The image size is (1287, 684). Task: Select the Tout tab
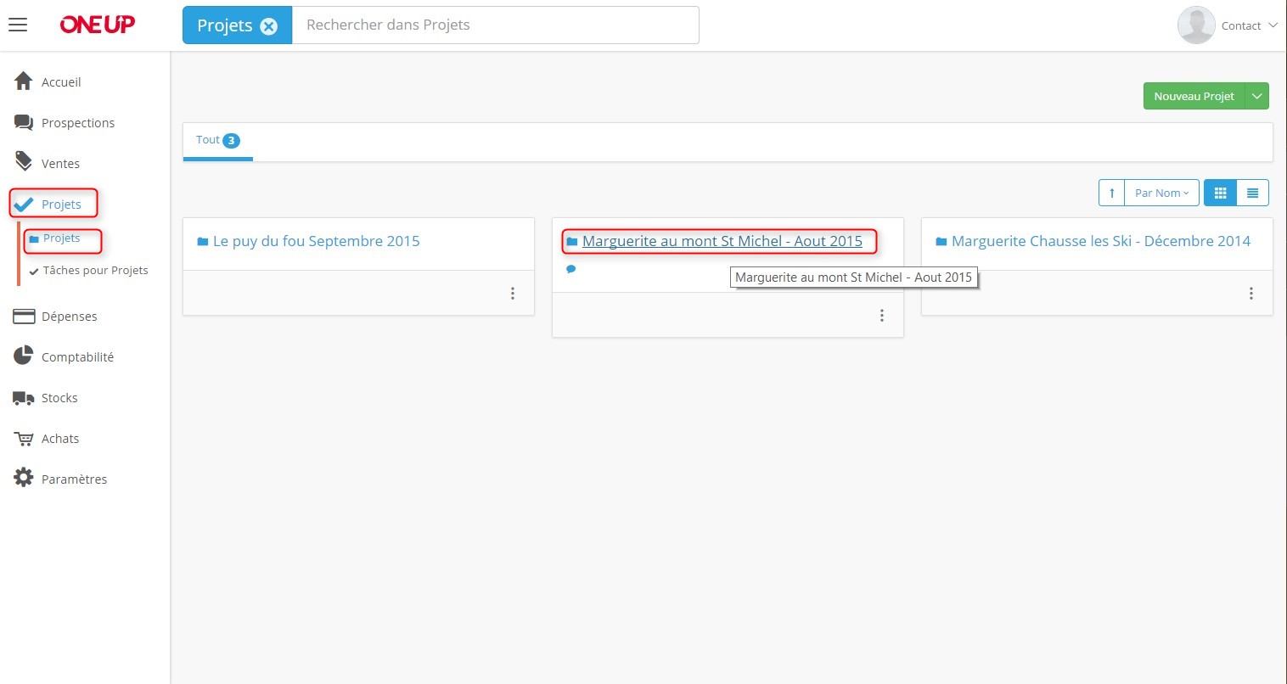(x=217, y=140)
